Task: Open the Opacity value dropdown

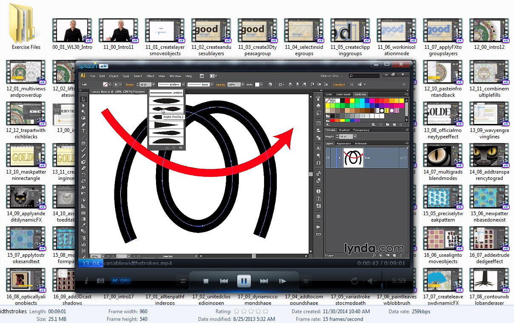Action: coord(243,84)
